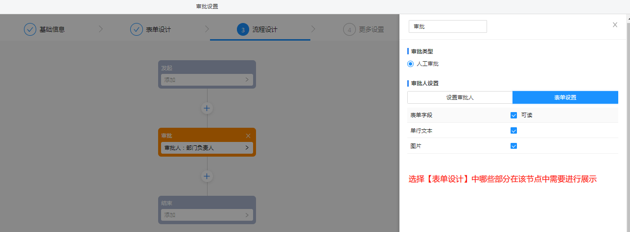Uncheck the 图片 readable checkbox
Viewport: 630px width, 232px height.
(x=513, y=146)
